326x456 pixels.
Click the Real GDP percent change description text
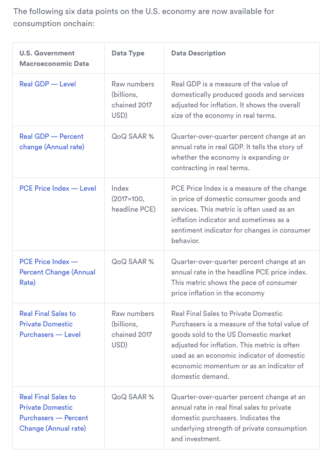pyautogui.click(x=237, y=152)
